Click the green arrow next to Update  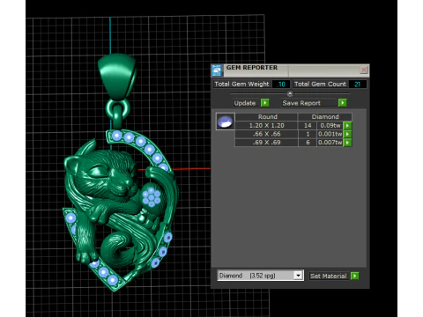[265, 103]
